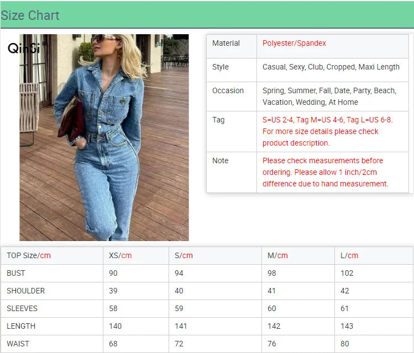Click the XS/cm column header
This screenshot has width=414, height=353.
[120, 255]
